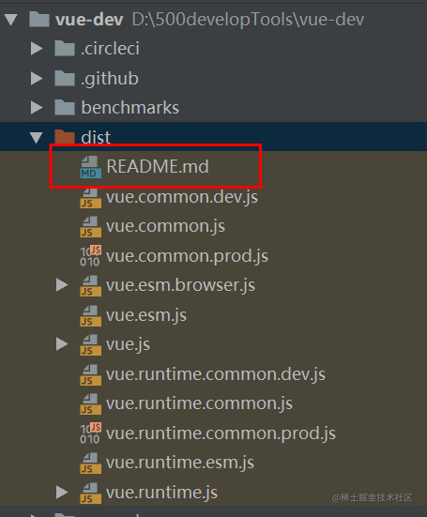Image resolution: width=427 pixels, height=517 pixels.
Task: Select vue.common.js file
Action: [x=165, y=226]
